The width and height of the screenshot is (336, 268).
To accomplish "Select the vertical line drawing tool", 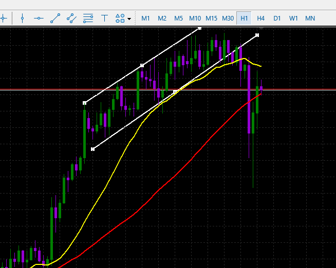I will pos(22,18).
